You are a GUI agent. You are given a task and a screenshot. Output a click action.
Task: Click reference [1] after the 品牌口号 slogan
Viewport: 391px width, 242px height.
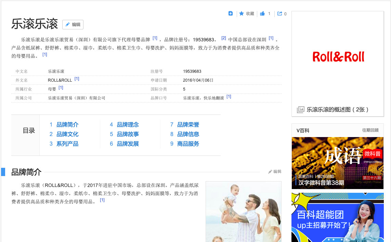(229, 97)
